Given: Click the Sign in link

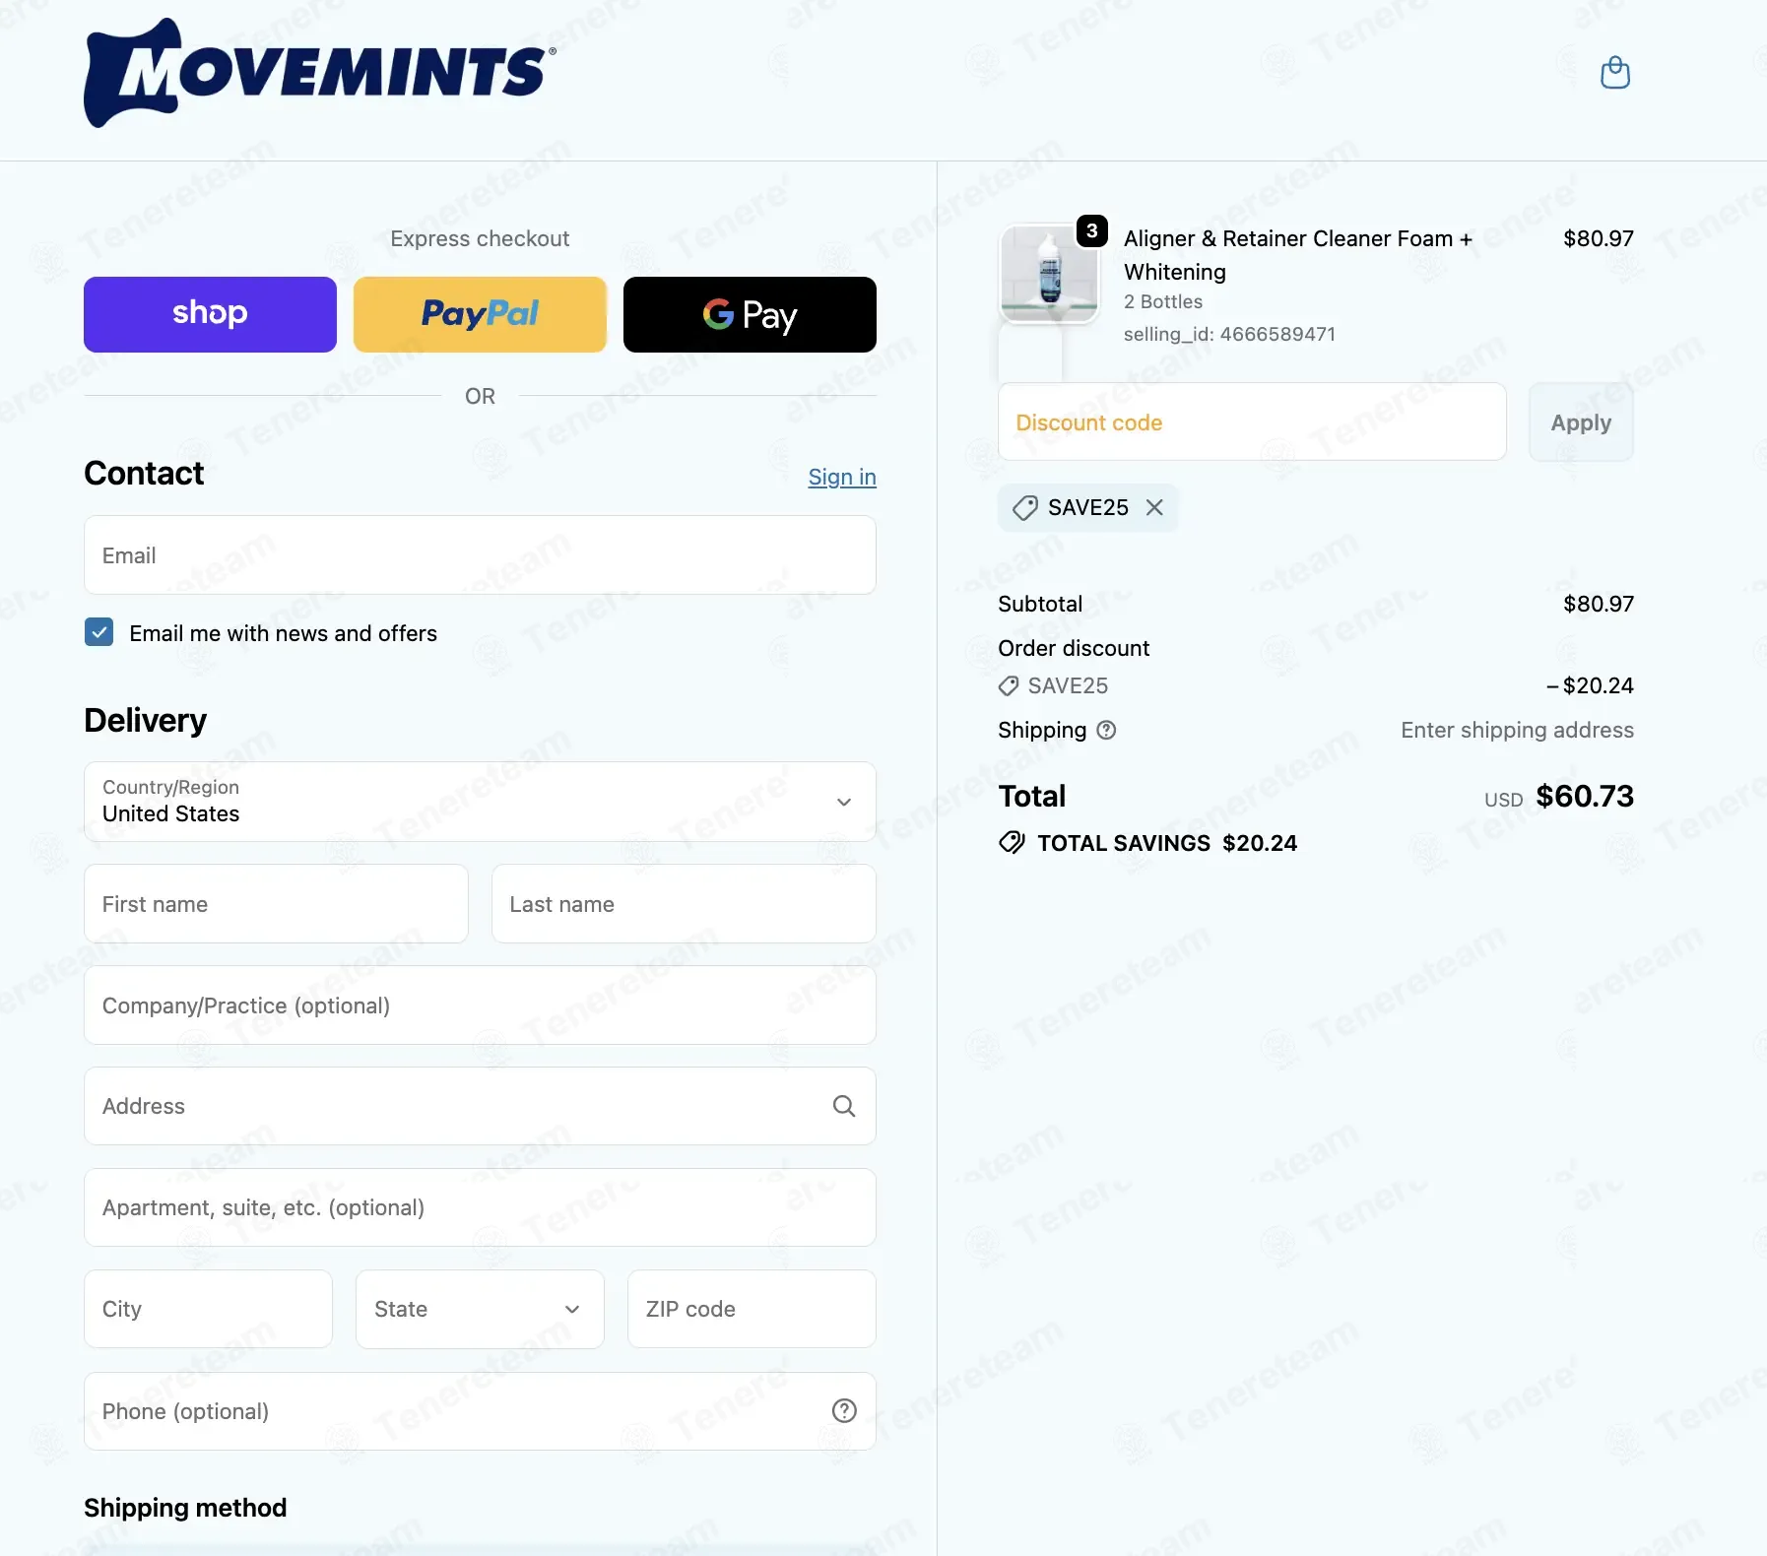Looking at the screenshot, I should point(842,477).
